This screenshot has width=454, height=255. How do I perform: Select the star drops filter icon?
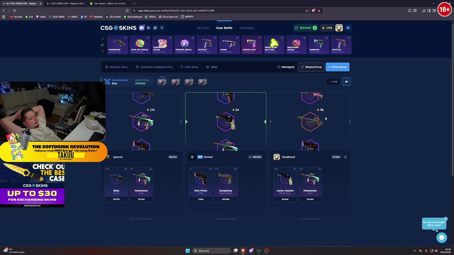(103, 51)
